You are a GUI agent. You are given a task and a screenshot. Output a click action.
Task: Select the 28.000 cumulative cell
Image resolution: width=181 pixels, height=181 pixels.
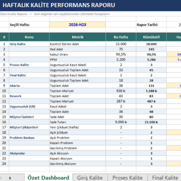151,44
